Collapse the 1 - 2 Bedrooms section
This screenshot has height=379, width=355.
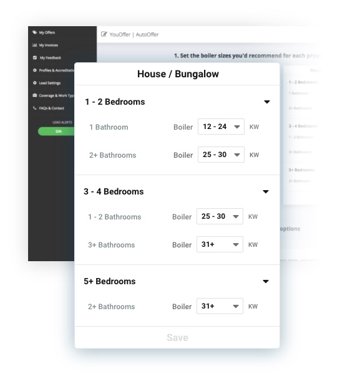coord(267,102)
